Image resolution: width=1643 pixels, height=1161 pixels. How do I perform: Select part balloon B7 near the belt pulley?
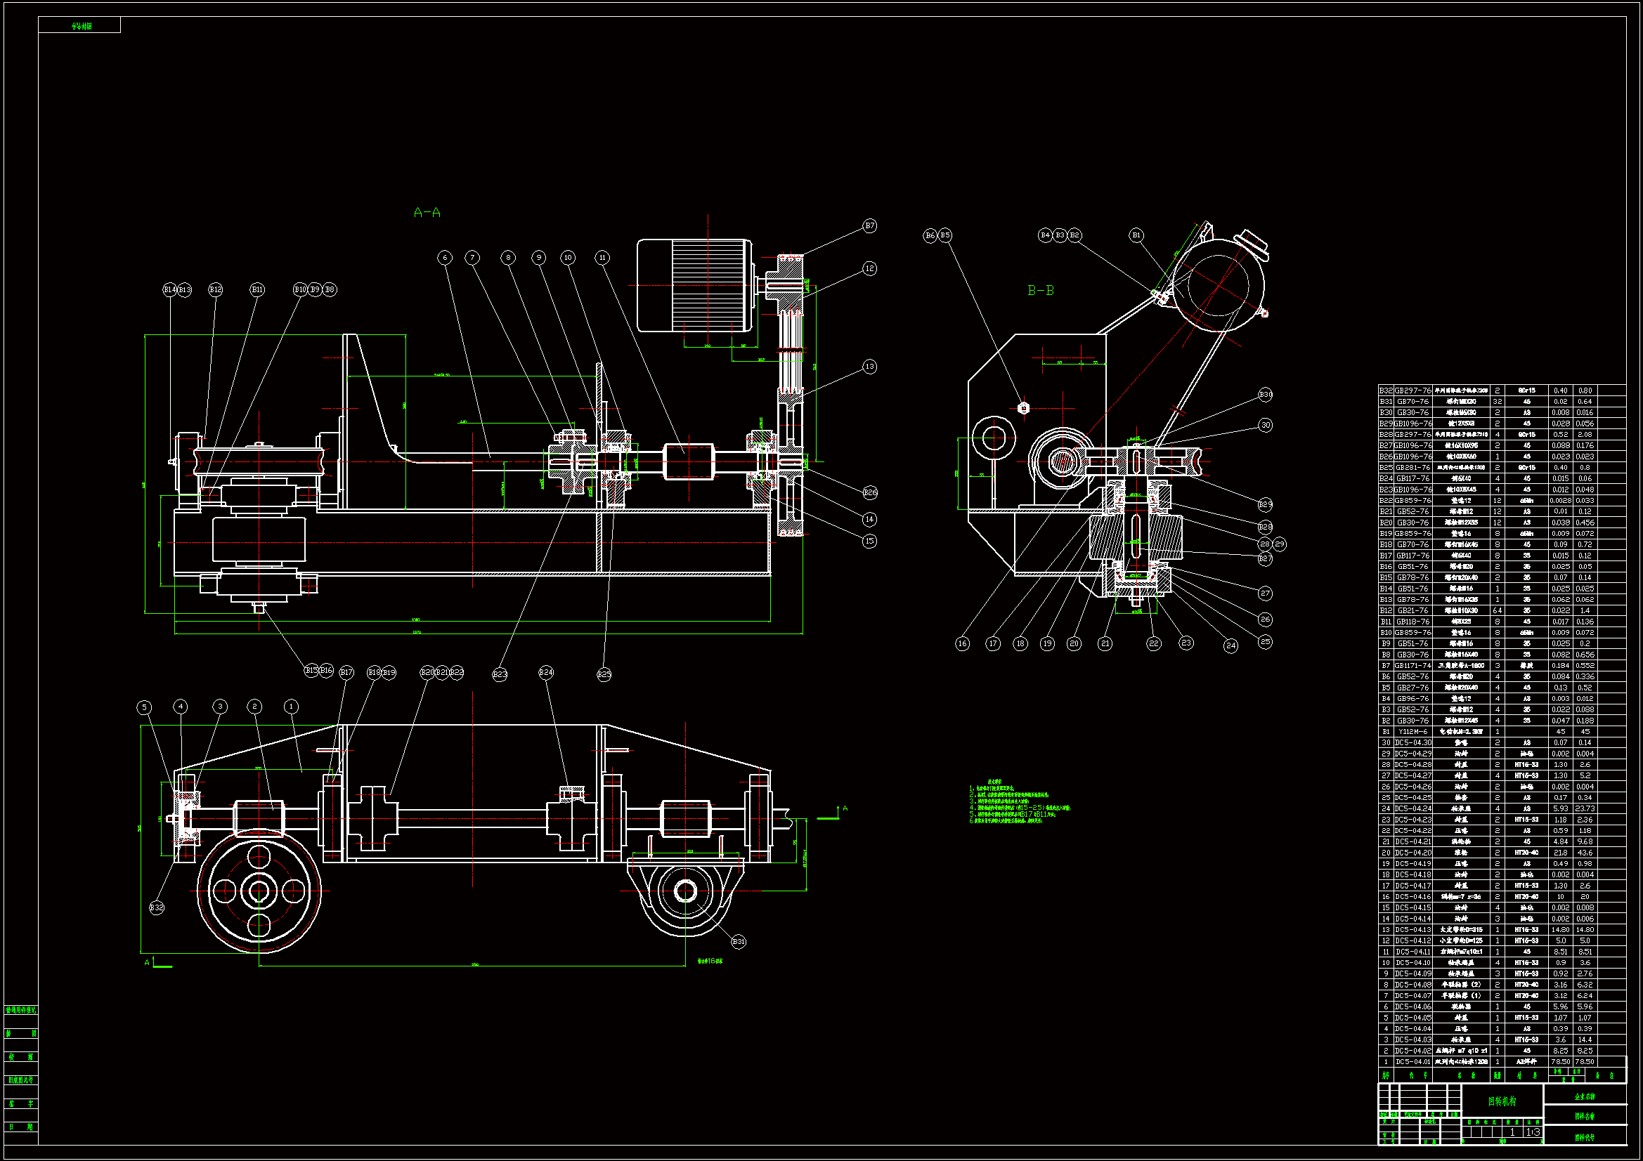tap(869, 225)
